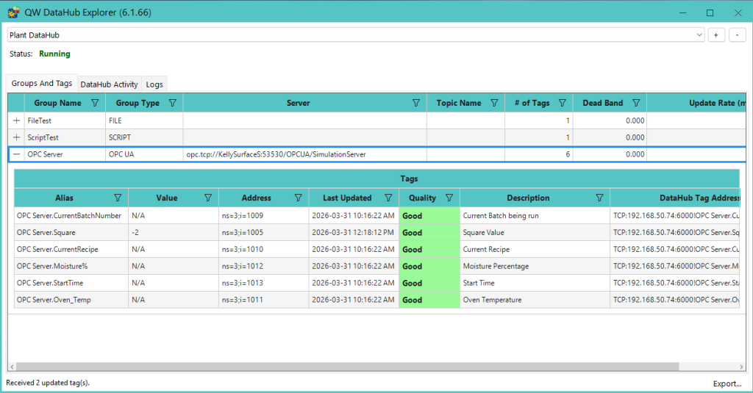Select the OPC Server.StartTime alias cell
This screenshot has width=753, height=393.
(71, 283)
